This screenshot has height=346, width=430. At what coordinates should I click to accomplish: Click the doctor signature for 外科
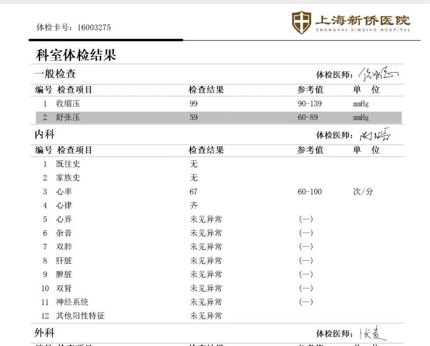[372, 334]
